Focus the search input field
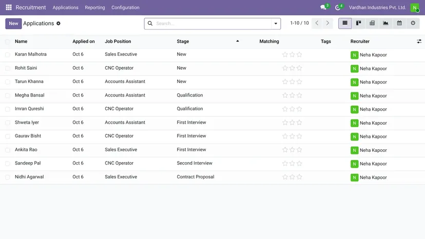425x239 pixels. pos(213,24)
